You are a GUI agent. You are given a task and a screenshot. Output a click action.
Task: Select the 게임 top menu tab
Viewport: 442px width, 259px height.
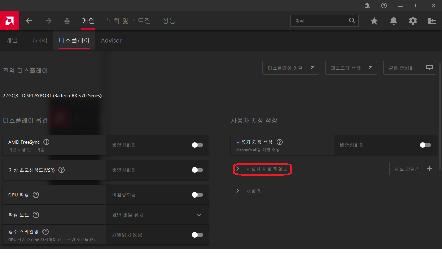pyautogui.click(x=88, y=21)
